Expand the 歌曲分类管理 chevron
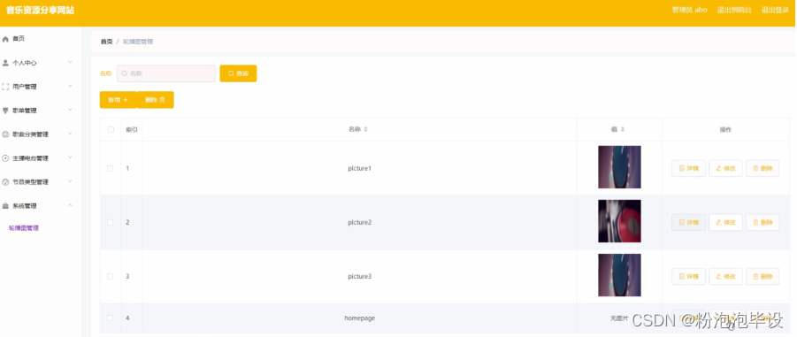 coord(70,134)
